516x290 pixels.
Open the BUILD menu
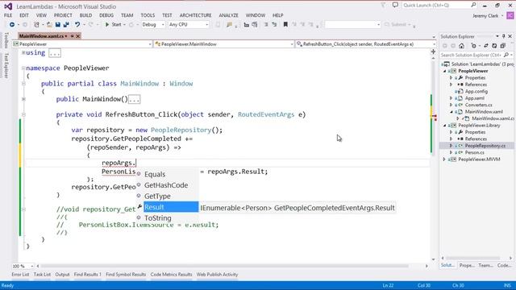(86, 15)
